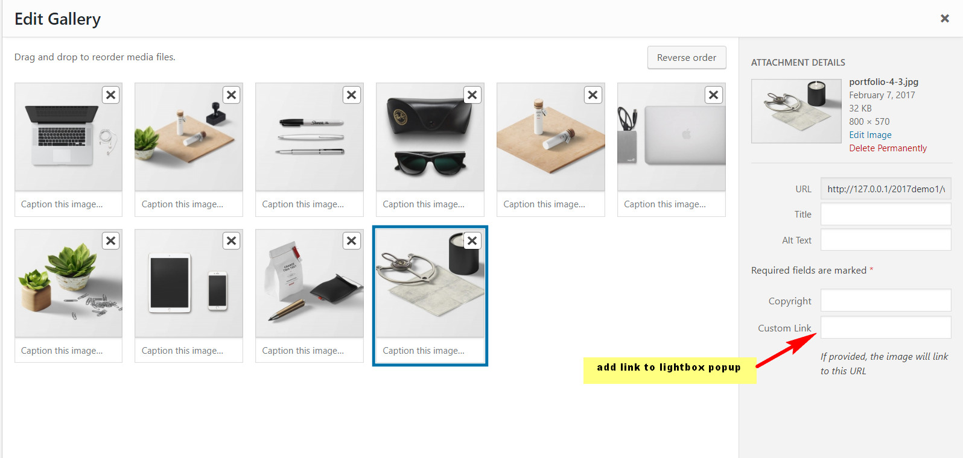Select the plant and stamp board thumbnail

[x=189, y=137]
